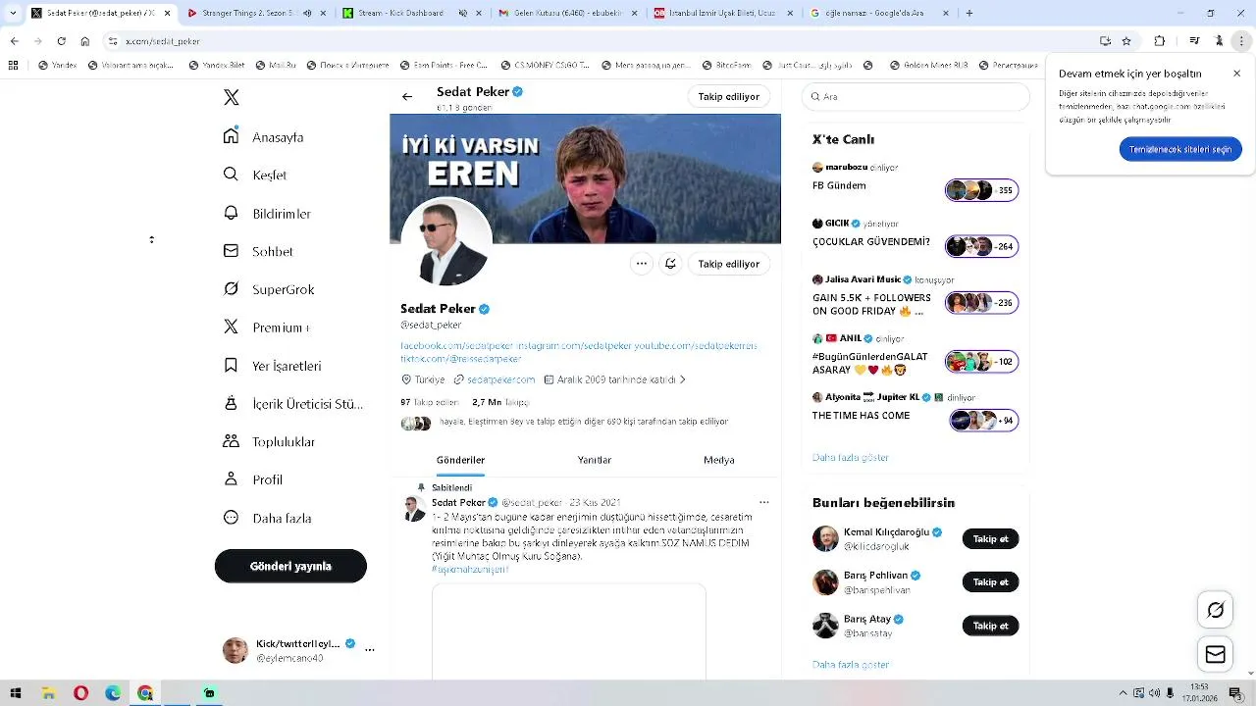
Task: Bookmark this page with the star icon
Action: 1126,41
